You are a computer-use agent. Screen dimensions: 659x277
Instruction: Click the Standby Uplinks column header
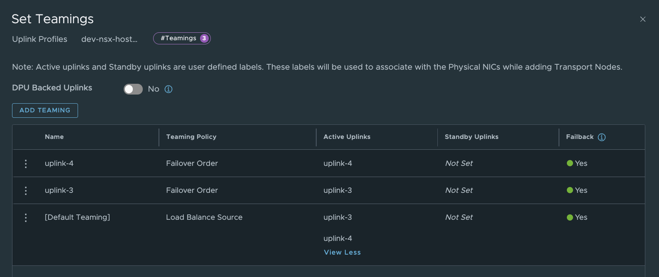pos(471,137)
